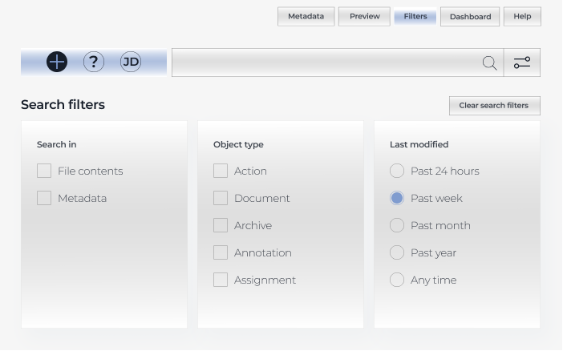This screenshot has height=351, width=563.
Task: Open the JD user avatar
Action: click(x=131, y=62)
